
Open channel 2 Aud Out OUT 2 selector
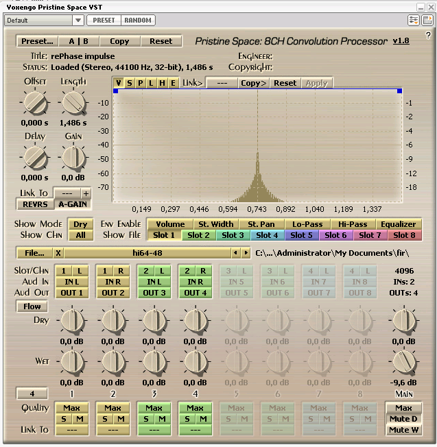coord(113,293)
